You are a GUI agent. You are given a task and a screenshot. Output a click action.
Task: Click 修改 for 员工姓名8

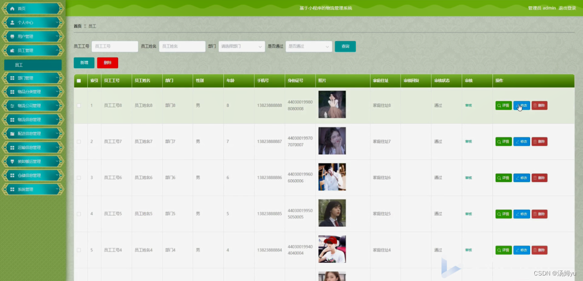pyautogui.click(x=521, y=105)
